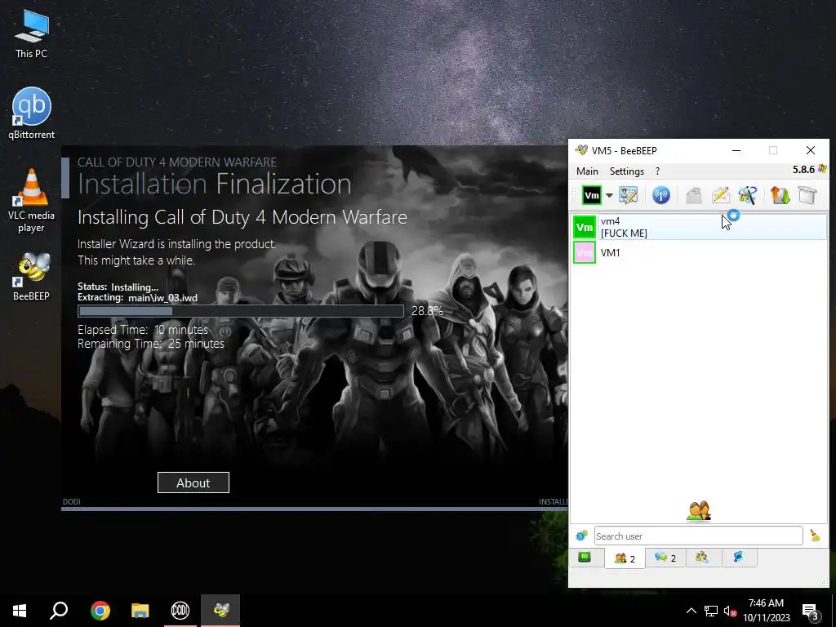Click the network icon in system tray

point(711,611)
